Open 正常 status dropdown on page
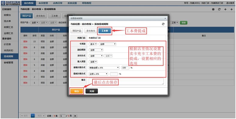Image resolution: width=236 pixels, height=119 pixels. pyautogui.click(x=174, y=23)
